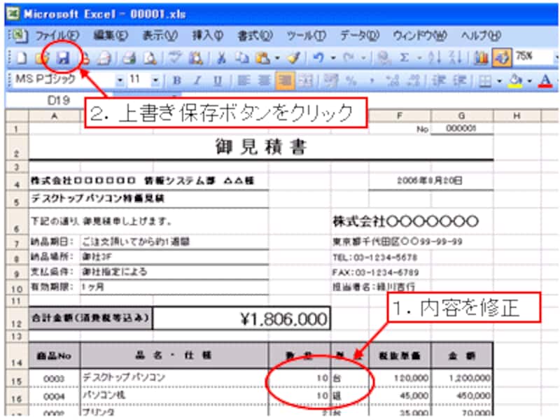Expand the font size 11 dropdown
The width and height of the screenshot is (560, 420).
point(155,80)
